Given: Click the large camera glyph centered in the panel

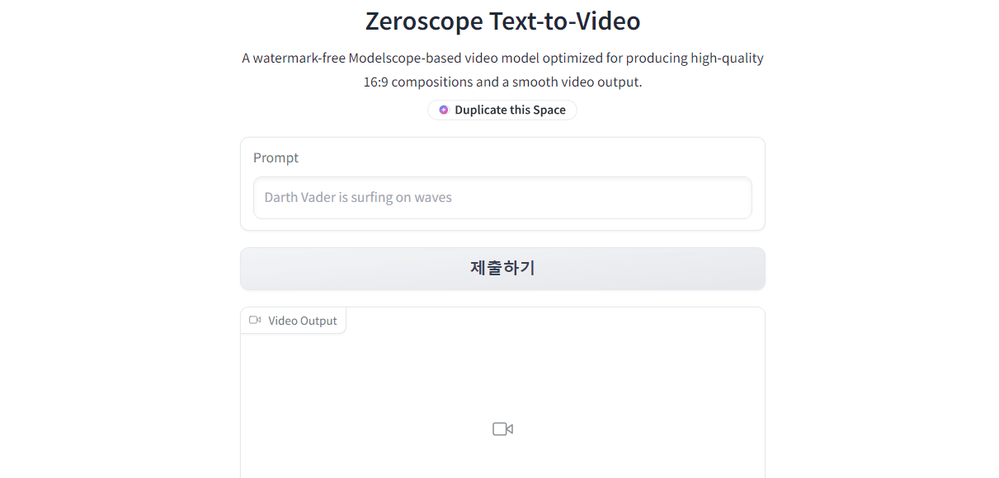Looking at the screenshot, I should click(x=502, y=429).
